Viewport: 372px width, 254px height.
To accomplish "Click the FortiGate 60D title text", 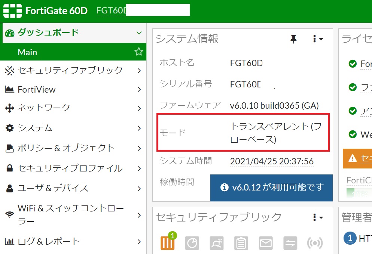I will point(57,11).
